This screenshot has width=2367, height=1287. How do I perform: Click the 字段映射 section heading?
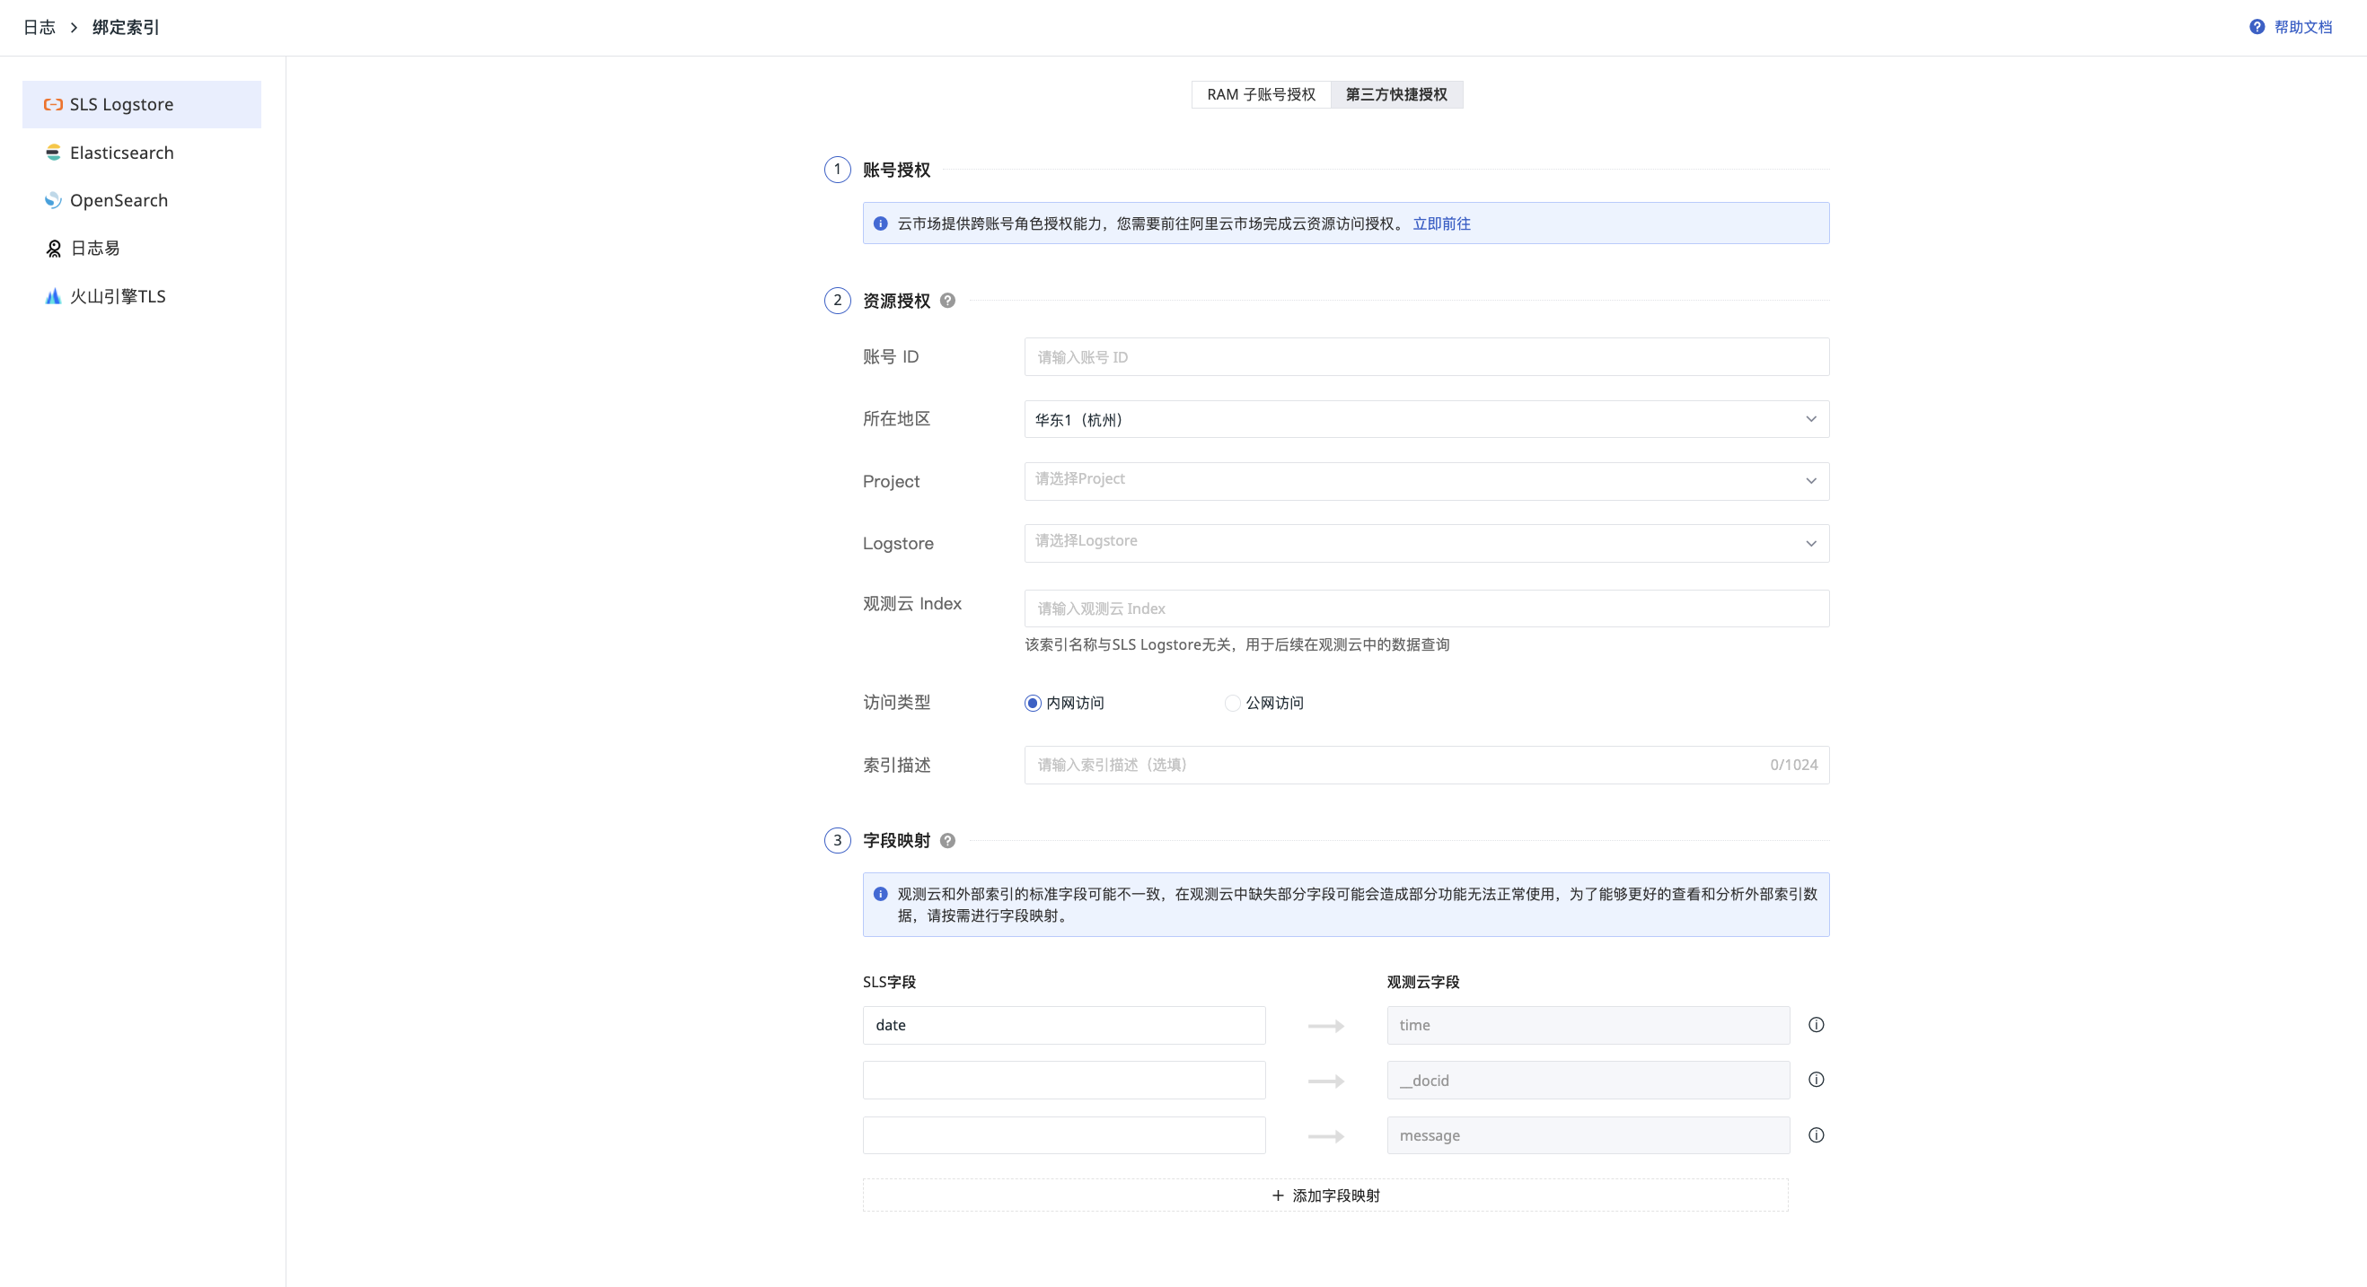pos(896,841)
